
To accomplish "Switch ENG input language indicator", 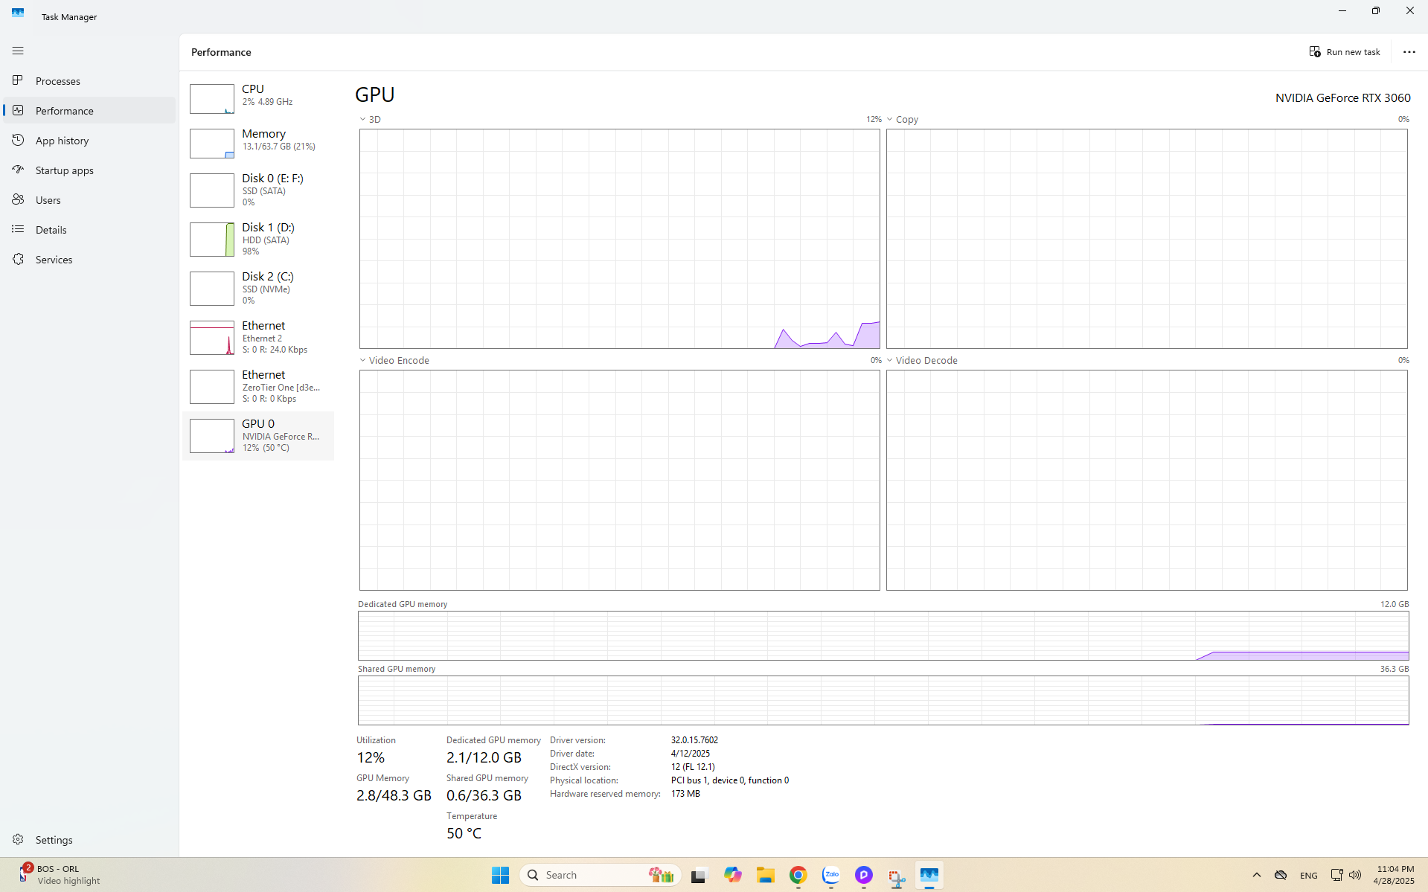I will 1308,876.
